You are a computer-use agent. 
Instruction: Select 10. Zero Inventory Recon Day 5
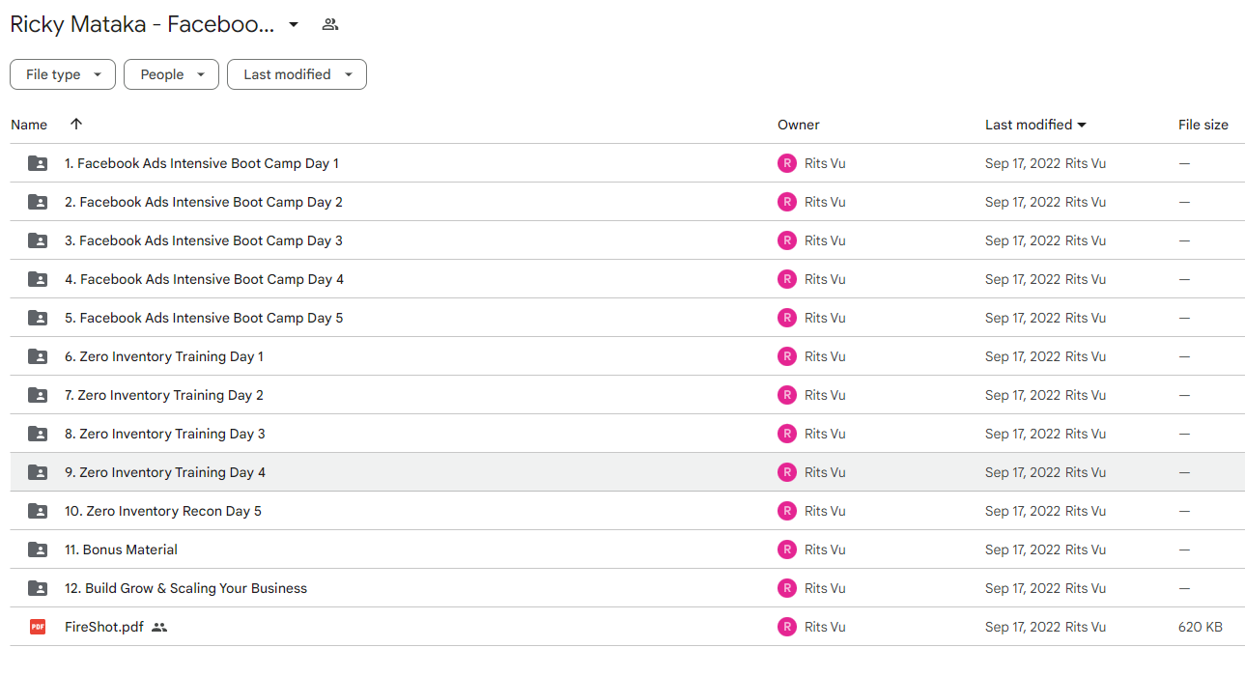(163, 511)
